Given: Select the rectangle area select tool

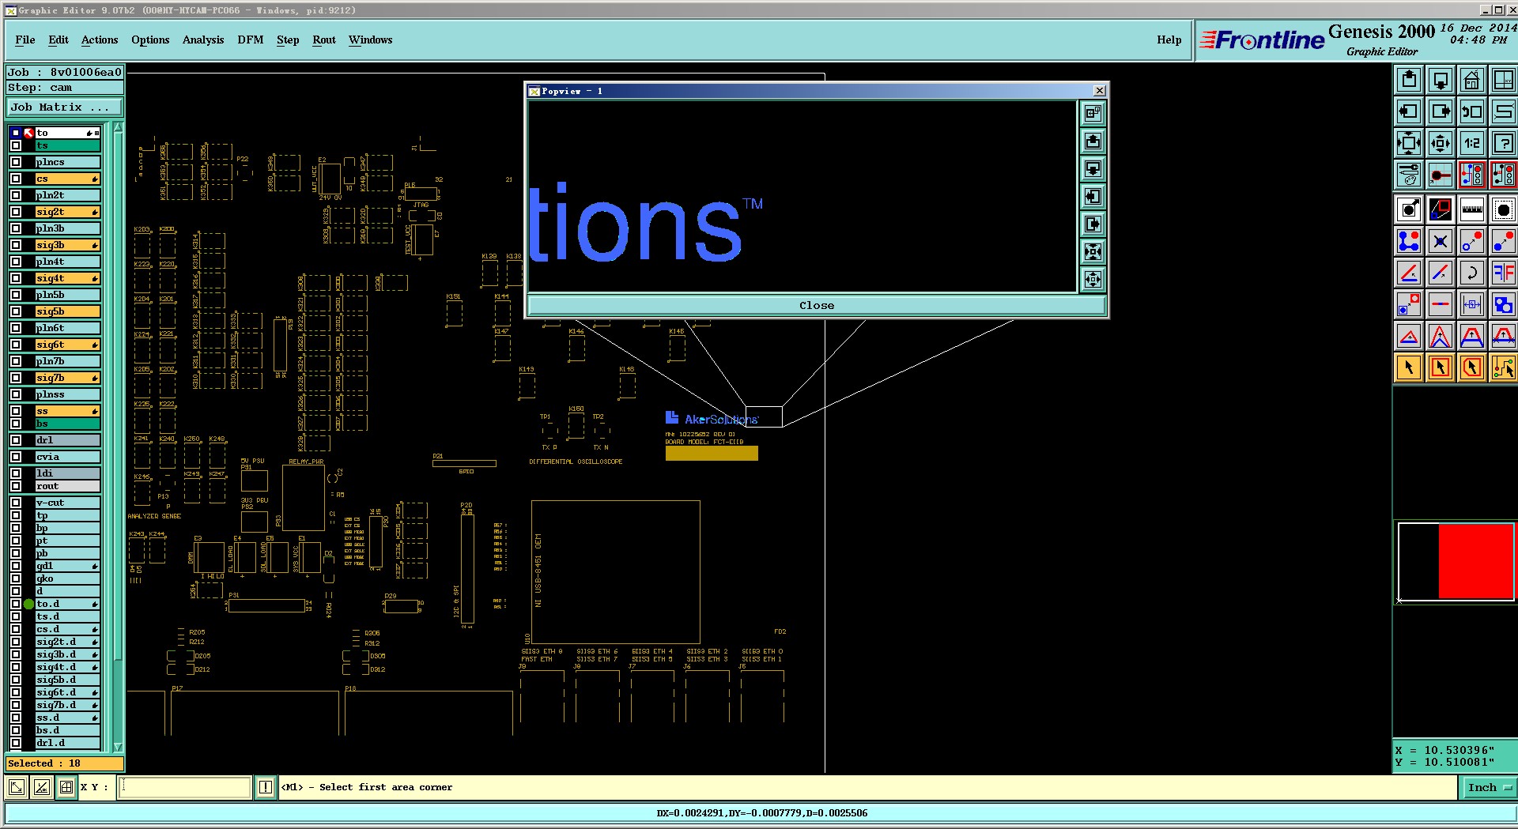Looking at the screenshot, I should tap(1441, 367).
